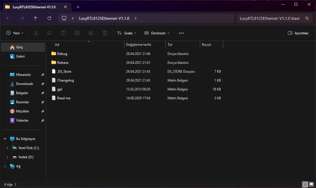Go back with the left arrow

click(x=8, y=18)
